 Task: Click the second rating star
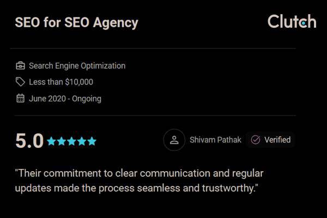click(x=62, y=141)
